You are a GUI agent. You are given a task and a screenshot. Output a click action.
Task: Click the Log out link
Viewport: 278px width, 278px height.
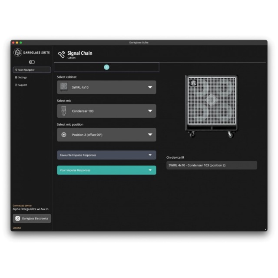(17, 228)
